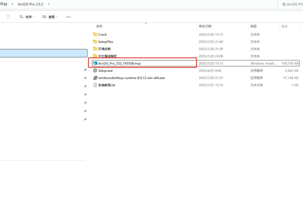The width and height of the screenshot is (303, 199).
Task: Select the 安装教程.txt file name
Action: [107, 85]
